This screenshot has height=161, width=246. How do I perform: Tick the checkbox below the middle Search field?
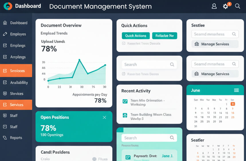click(124, 74)
